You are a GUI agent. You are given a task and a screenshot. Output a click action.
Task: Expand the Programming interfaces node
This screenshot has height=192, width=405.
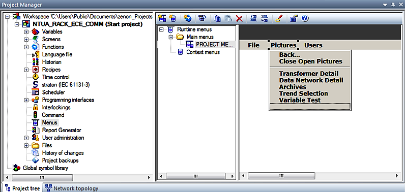pyautogui.click(x=26, y=100)
